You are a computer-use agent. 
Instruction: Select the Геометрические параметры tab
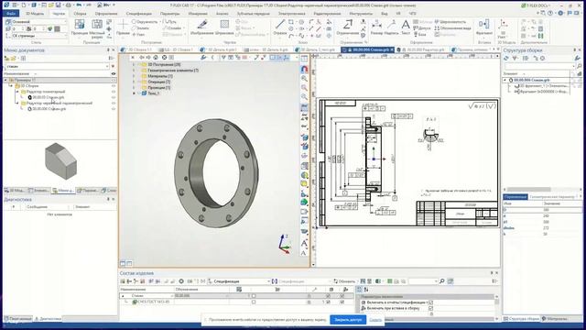click(x=551, y=197)
